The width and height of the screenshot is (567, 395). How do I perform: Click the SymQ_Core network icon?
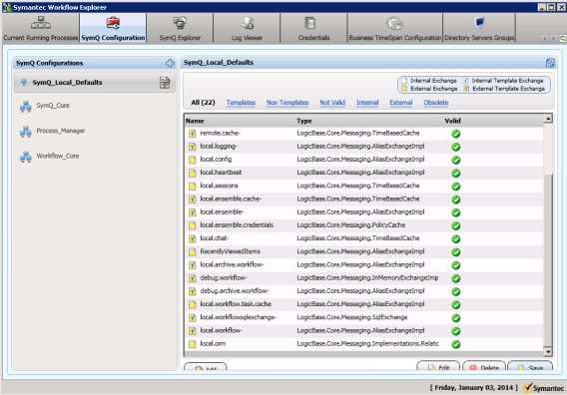[x=26, y=107]
